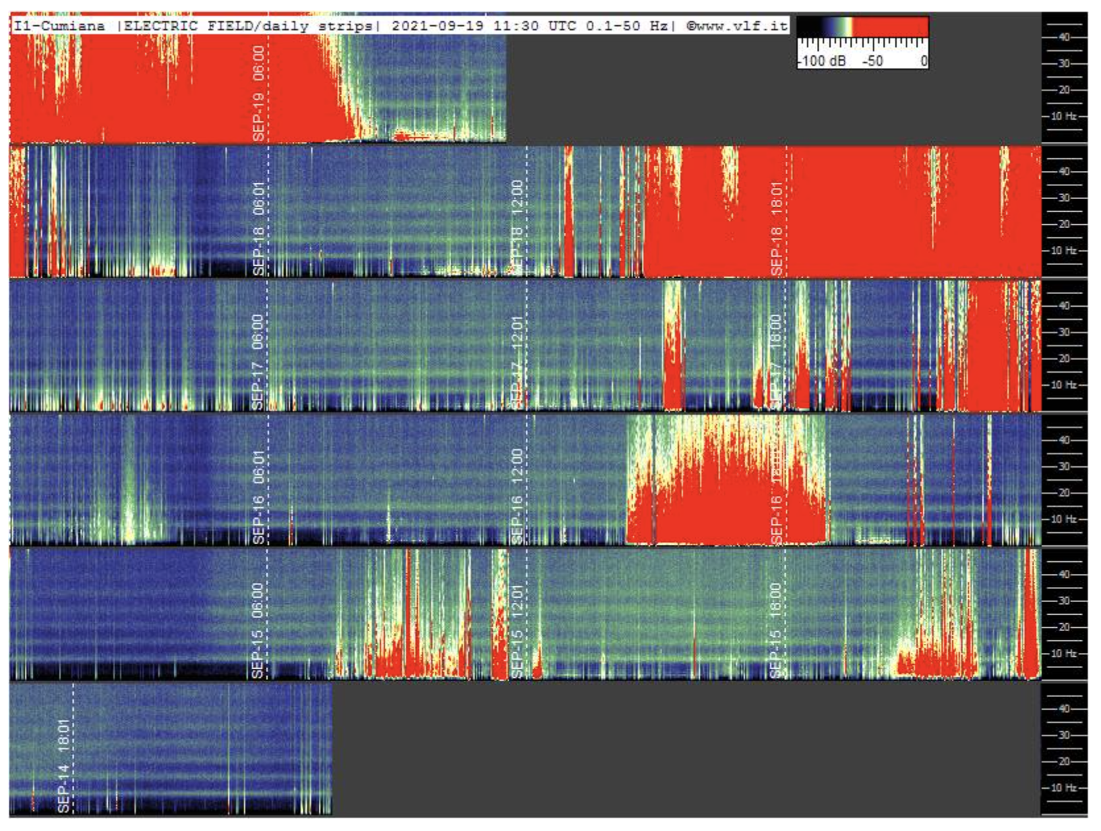Select the SEP-15 12:01 time marker
Image resolution: width=1101 pixels, height=831 pixels.
(x=518, y=631)
